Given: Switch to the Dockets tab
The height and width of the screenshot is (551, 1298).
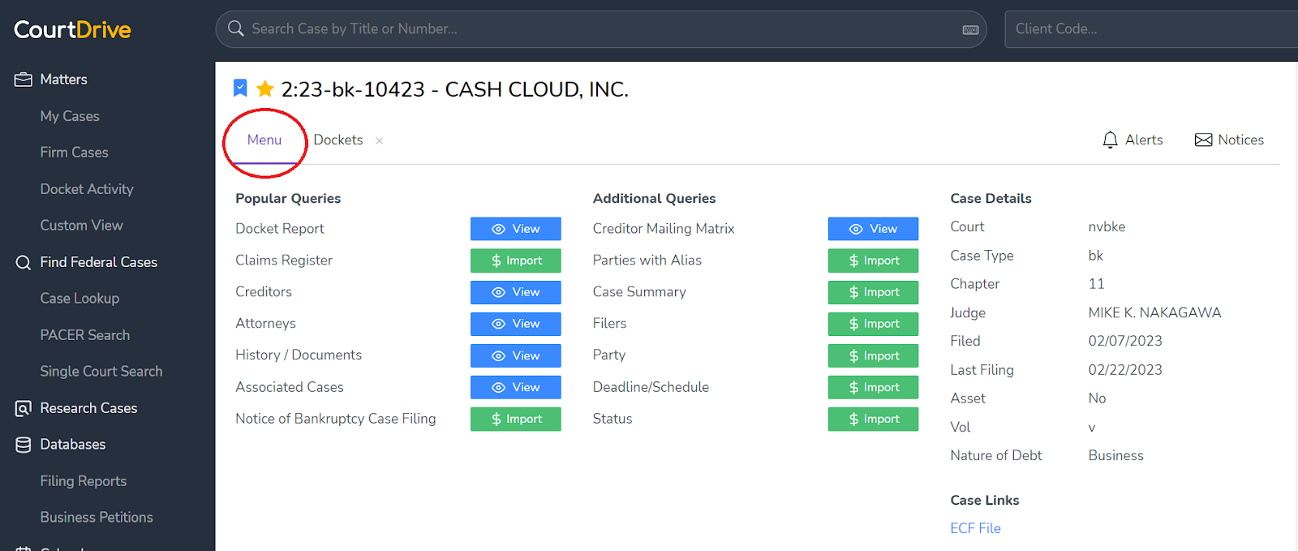Looking at the screenshot, I should pos(338,140).
